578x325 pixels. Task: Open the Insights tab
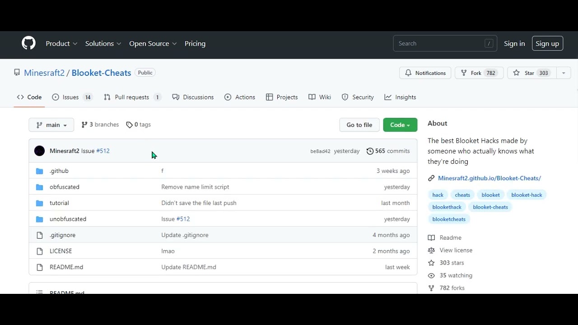click(x=400, y=97)
